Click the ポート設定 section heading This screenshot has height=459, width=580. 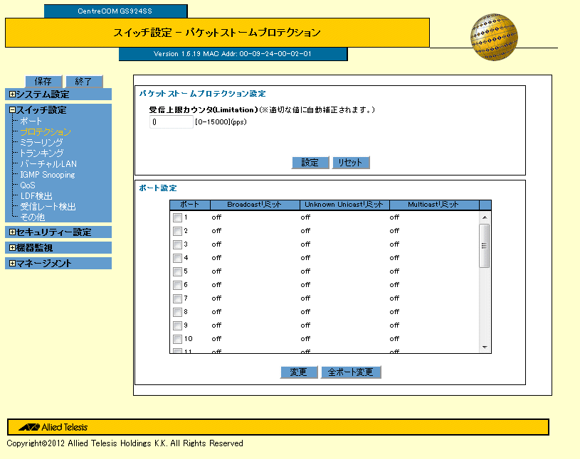tap(158, 188)
